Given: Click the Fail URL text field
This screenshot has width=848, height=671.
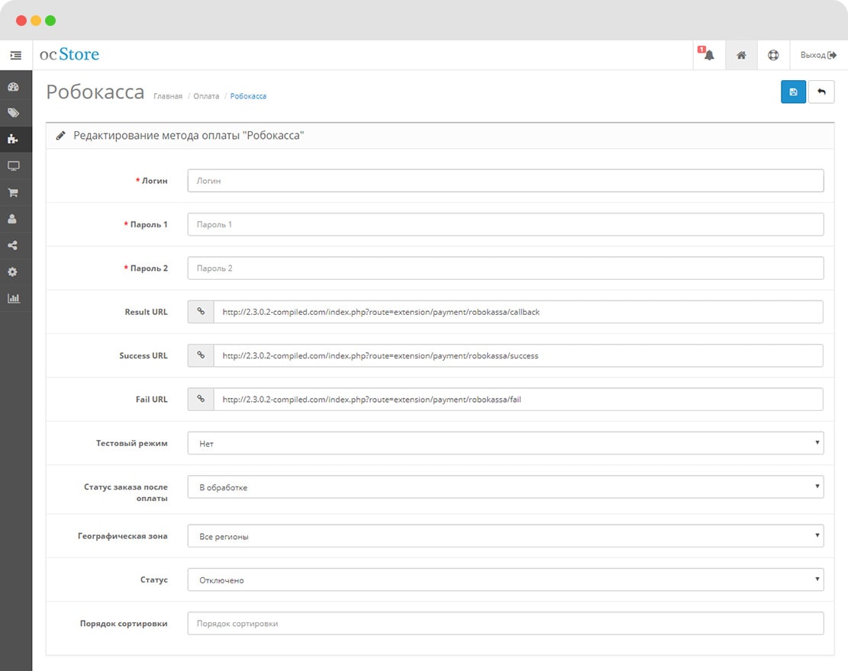Looking at the screenshot, I should click(518, 400).
